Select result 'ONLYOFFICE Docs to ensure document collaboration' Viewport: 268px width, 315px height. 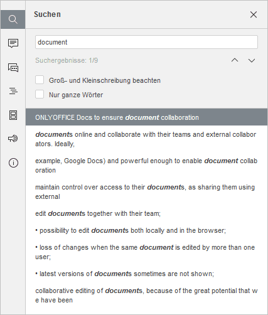point(146,117)
